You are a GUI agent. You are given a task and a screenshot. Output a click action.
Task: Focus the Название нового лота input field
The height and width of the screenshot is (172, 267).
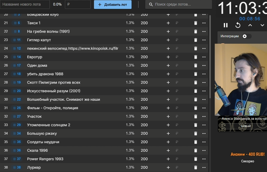[25, 4]
